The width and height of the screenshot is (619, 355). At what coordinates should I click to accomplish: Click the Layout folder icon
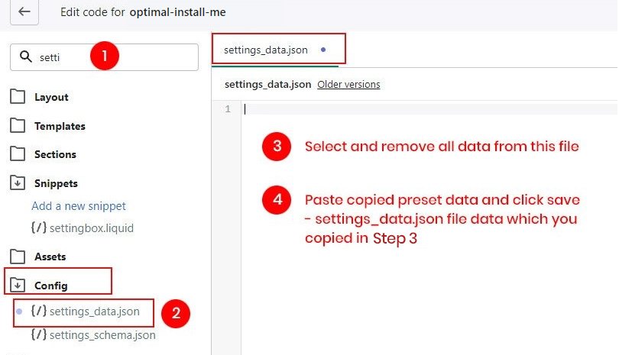point(18,97)
